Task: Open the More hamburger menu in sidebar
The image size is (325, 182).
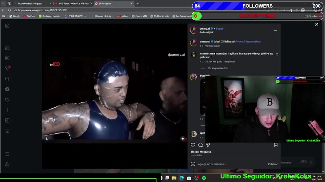Action: tap(7, 154)
